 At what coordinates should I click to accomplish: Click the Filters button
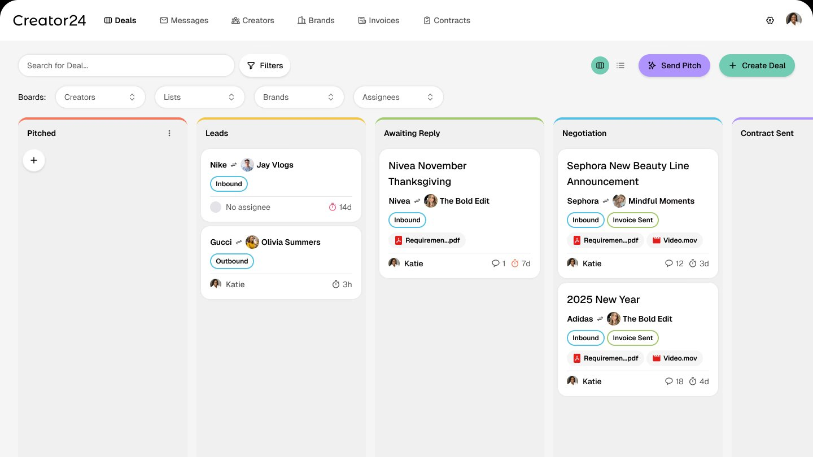pos(265,65)
